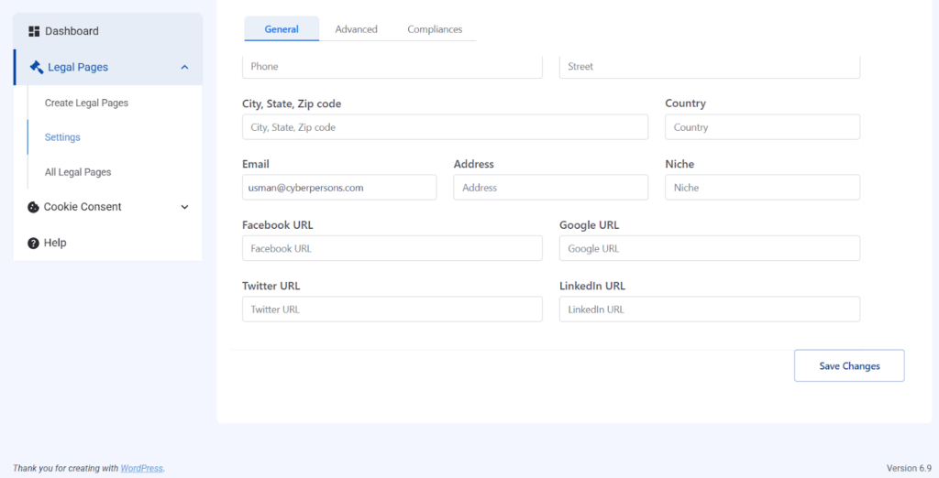Click the Dashboard grid icon
Image resolution: width=939 pixels, height=478 pixels.
[34, 31]
